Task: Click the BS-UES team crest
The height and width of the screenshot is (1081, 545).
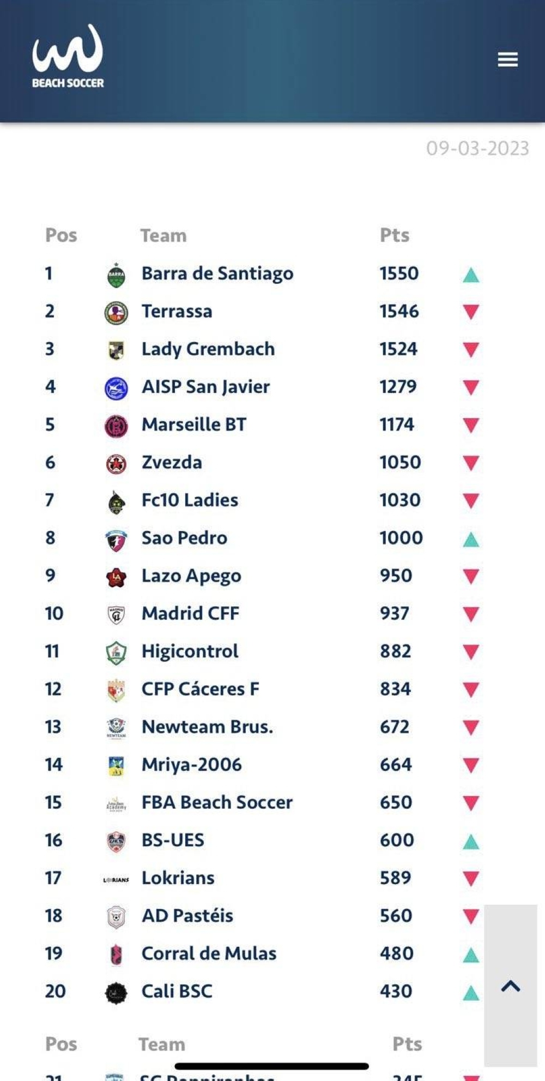Action: point(116,841)
